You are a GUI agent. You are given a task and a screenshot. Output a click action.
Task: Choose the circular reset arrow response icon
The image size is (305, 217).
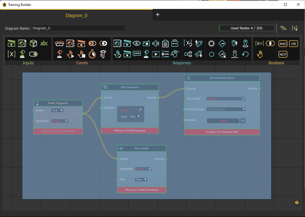(245, 54)
